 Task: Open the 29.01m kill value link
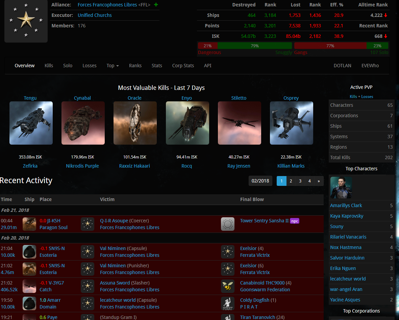click(x=9, y=227)
